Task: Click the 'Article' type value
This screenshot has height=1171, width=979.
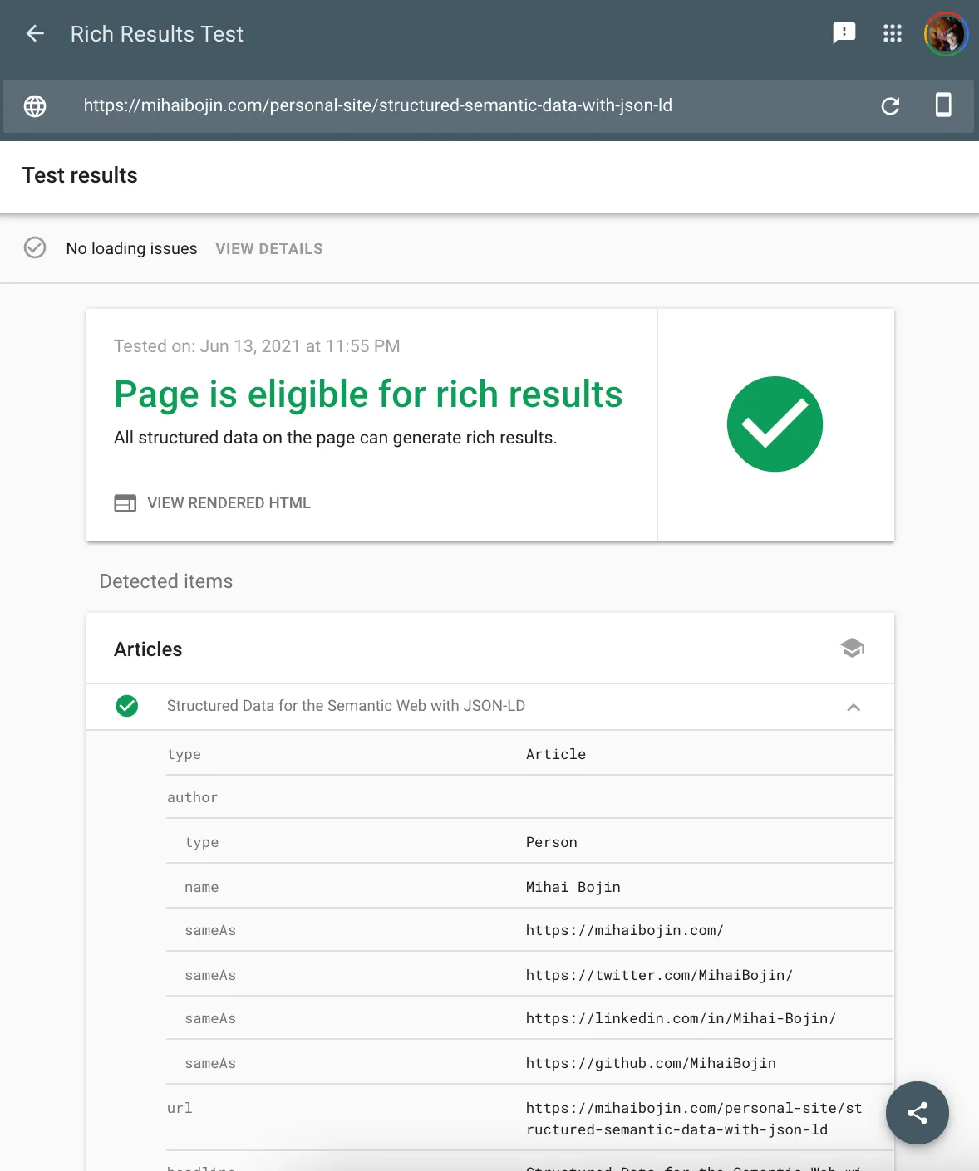Action: pos(556,754)
